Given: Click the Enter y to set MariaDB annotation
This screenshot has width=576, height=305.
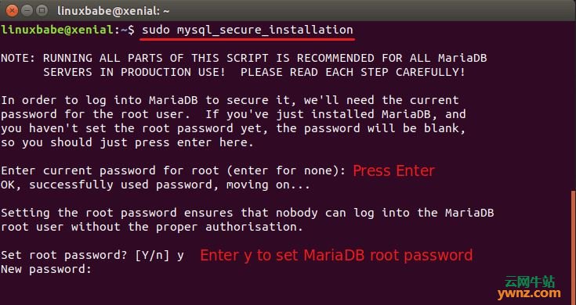Looking at the screenshot, I should coord(336,255).
